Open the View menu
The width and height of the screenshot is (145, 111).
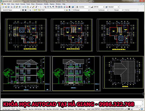(13, 4)
